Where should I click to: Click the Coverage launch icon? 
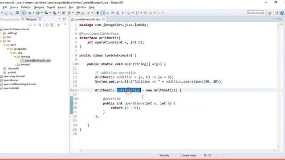tap(46, 13)
